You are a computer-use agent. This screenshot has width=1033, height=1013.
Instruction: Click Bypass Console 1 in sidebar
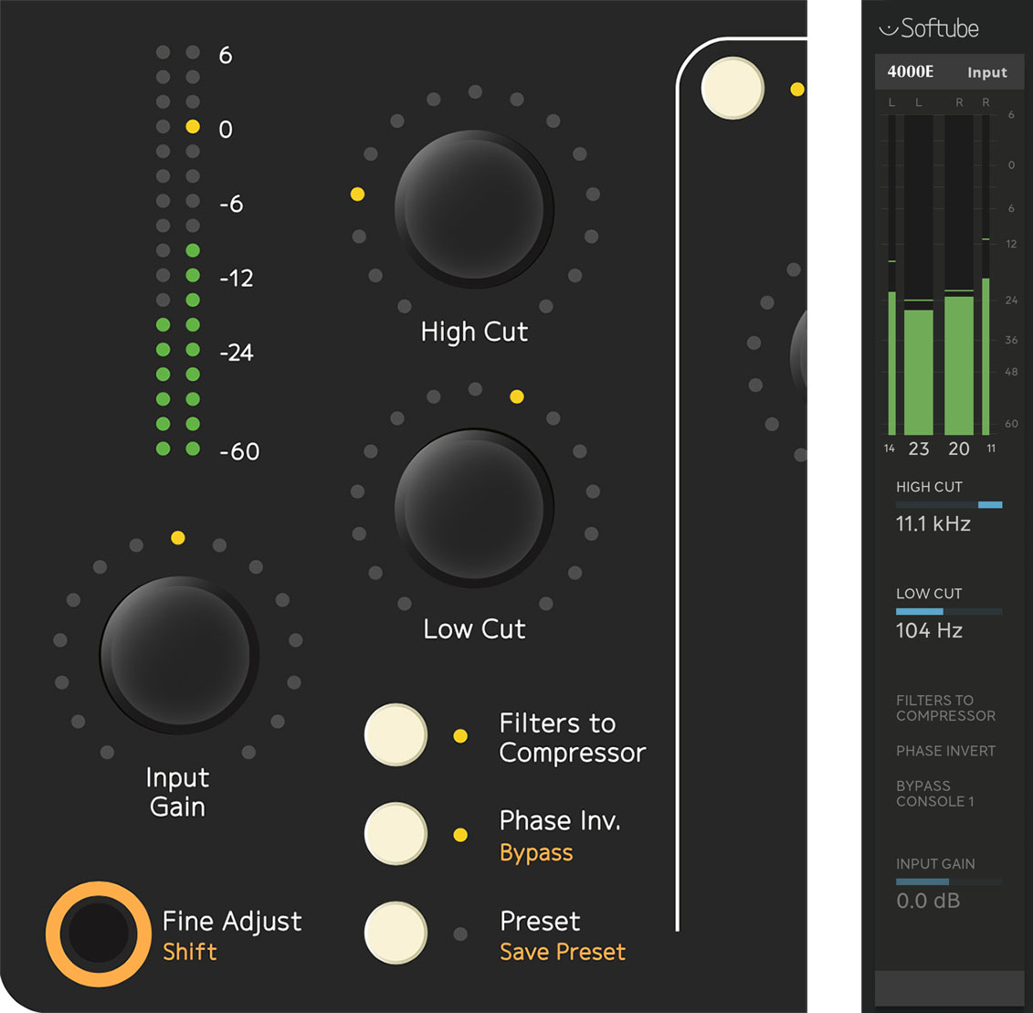934,794
